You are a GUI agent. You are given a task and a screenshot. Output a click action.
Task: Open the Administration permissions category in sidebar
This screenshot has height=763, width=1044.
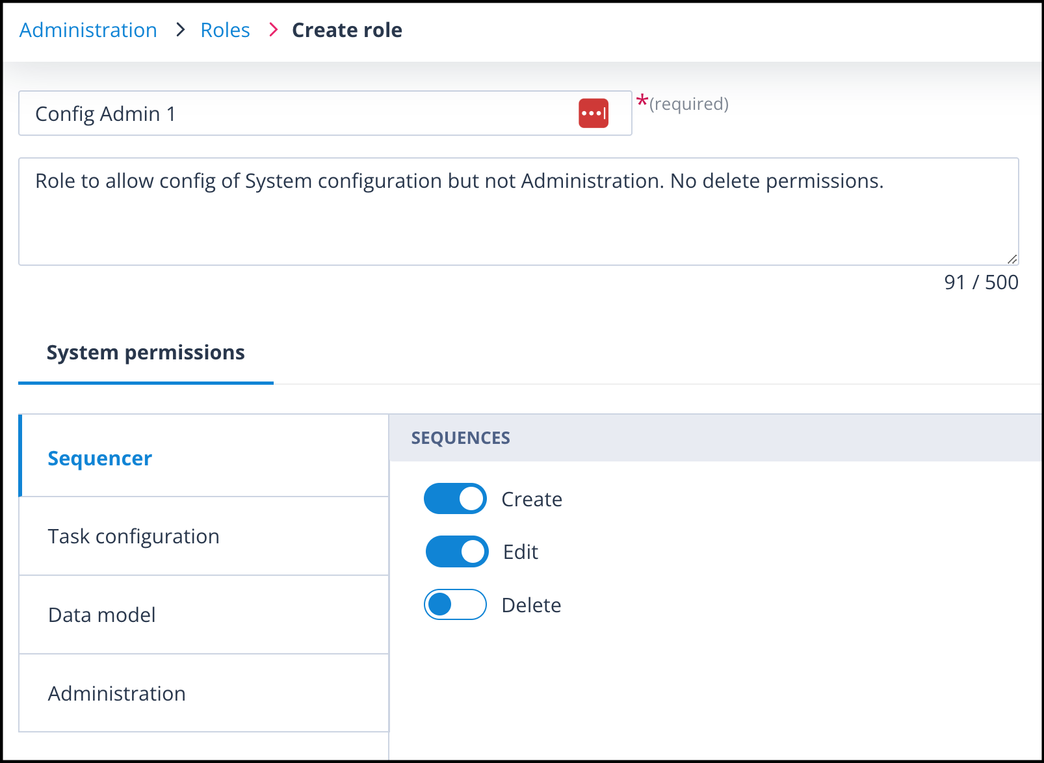pyautogui.click(x=204, y=693)
